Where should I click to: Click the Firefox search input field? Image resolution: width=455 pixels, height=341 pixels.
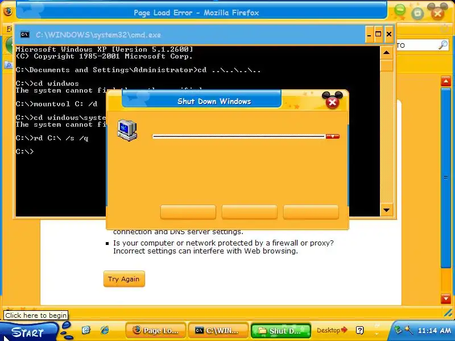[416, 45]
